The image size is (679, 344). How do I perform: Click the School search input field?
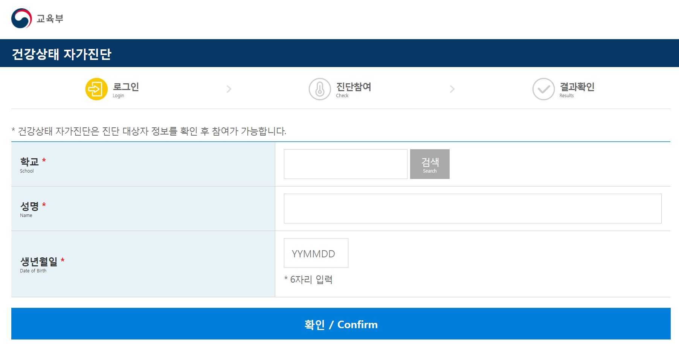[x=345, y=164]
